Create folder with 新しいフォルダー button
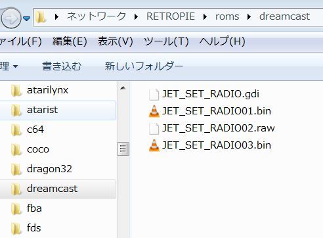The width and height of the screenshot is (323, 238). (144, 66)
